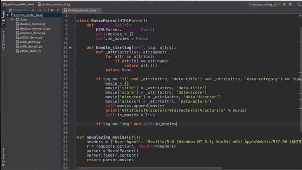Open the Project panel gear settings
Image resolution: width=302 pixels, height=170 pixels.
pos(52,10)
